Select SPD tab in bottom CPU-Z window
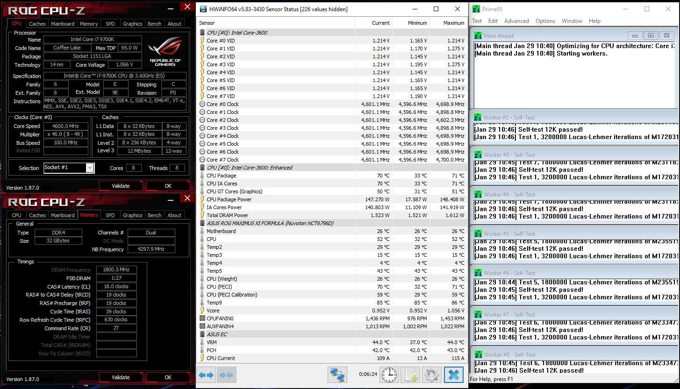Screen dimensions: 680x389 110,215
